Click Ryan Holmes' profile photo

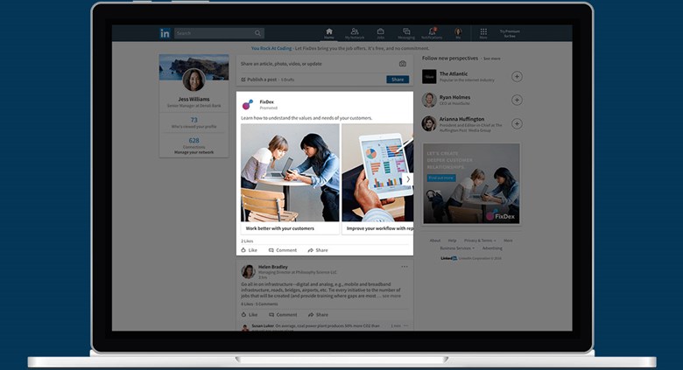[429, 100]
